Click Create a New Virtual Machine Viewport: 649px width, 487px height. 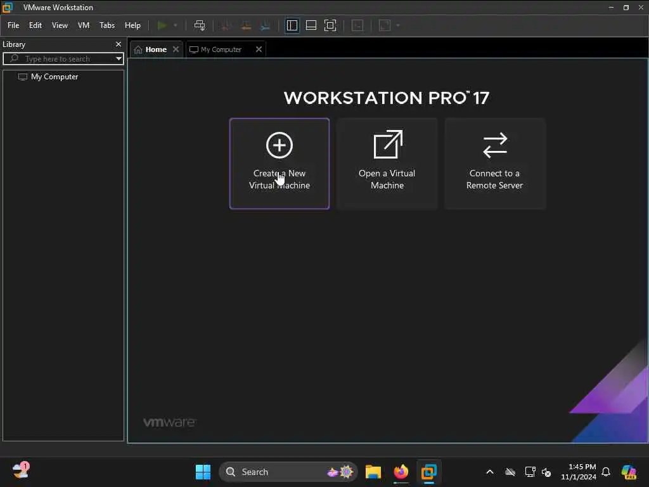[280, 164]
